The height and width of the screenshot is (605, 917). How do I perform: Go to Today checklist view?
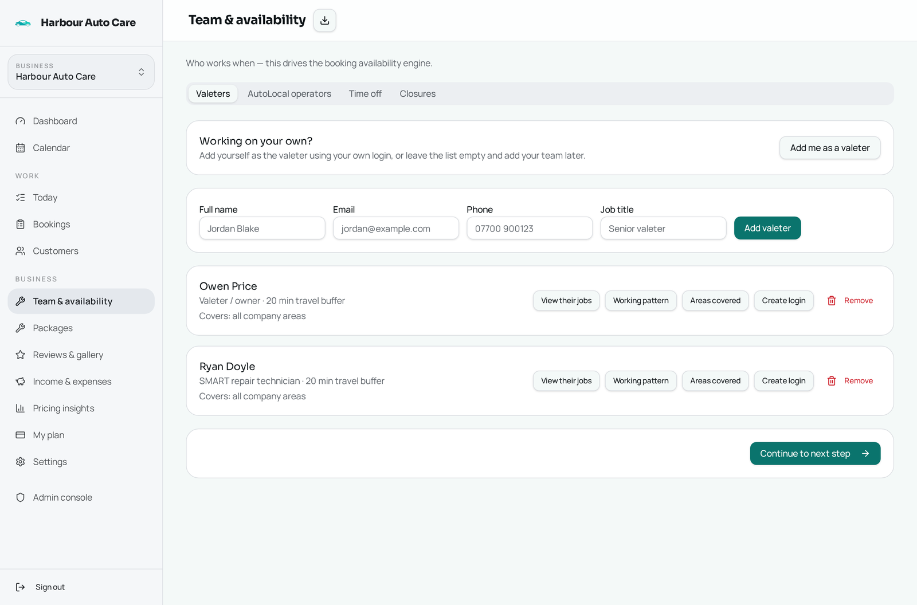point(81,198)
